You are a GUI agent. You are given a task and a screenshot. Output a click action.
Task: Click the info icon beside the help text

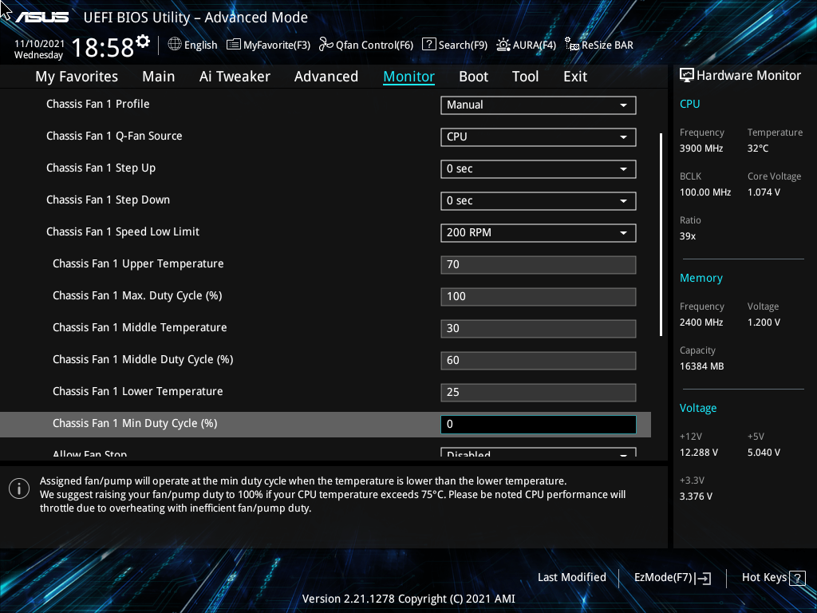[x=19, y=488]
